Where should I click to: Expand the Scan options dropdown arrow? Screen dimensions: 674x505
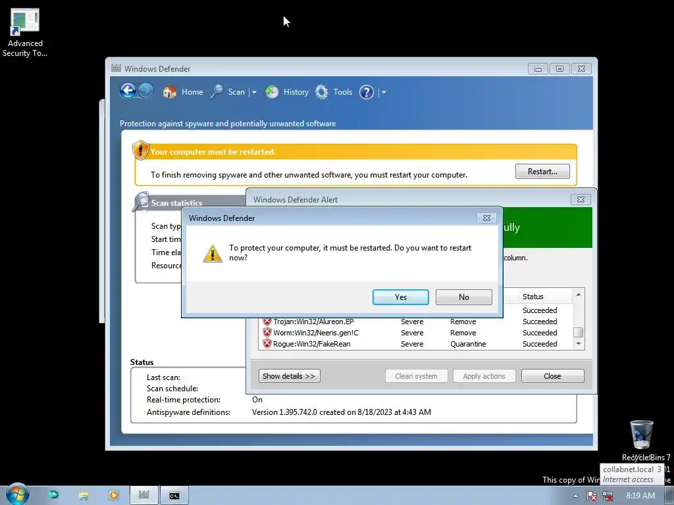point(254,92)
